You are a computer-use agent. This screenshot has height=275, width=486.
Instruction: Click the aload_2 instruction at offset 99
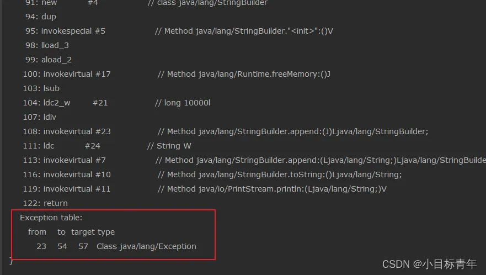click(56, 60)
